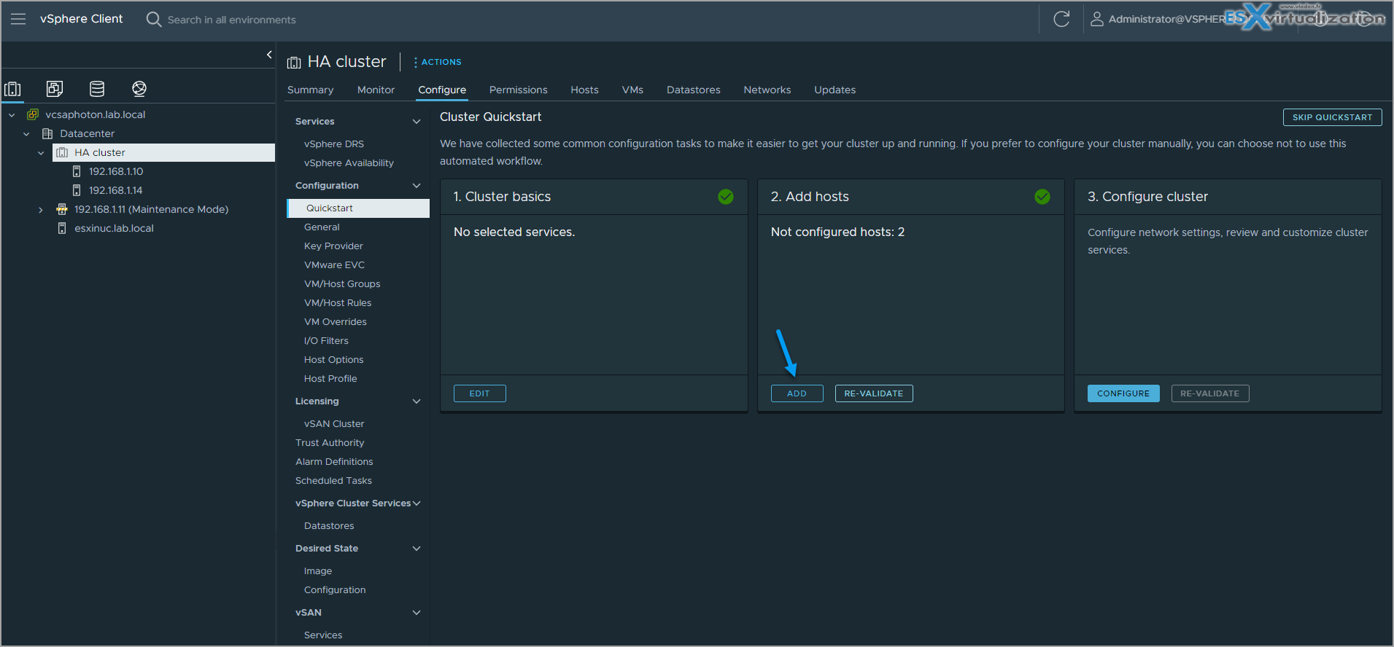
Task: Open the Permissions tab
Action: pos(518,90)
